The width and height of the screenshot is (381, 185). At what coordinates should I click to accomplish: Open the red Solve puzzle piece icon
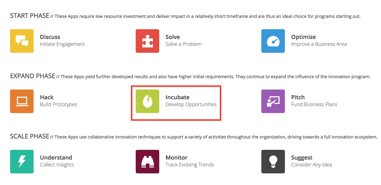pyautogui.click(x=147, y=41)
